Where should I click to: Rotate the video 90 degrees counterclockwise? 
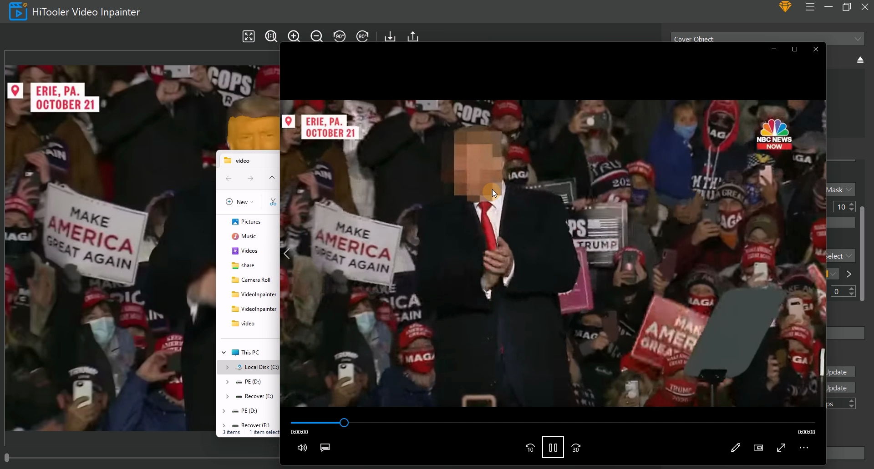pos(340,36)
